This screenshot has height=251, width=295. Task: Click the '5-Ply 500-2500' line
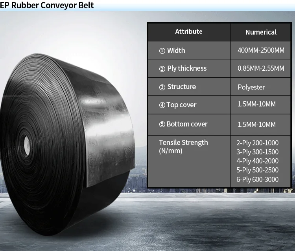tap(257, 170)
